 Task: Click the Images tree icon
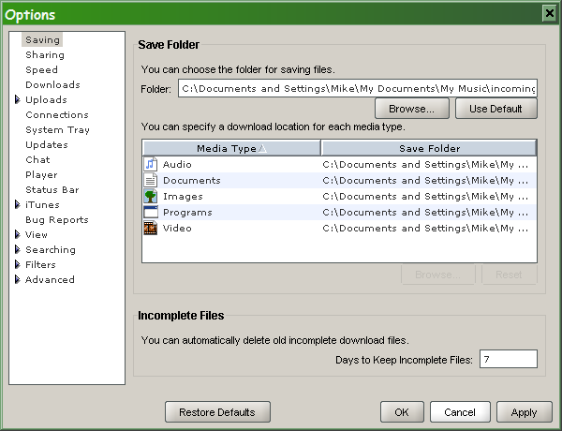click(x=150, y=196)
